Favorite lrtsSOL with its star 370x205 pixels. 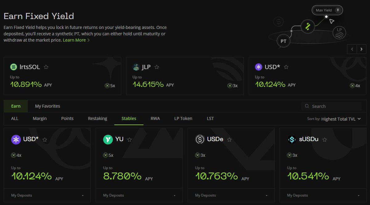point(46,67)
